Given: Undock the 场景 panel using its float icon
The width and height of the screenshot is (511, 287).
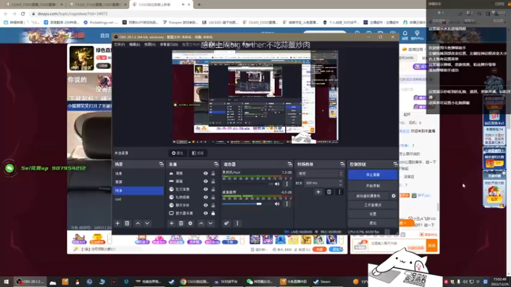Looking at the screenshot, I should pos(161,165).
